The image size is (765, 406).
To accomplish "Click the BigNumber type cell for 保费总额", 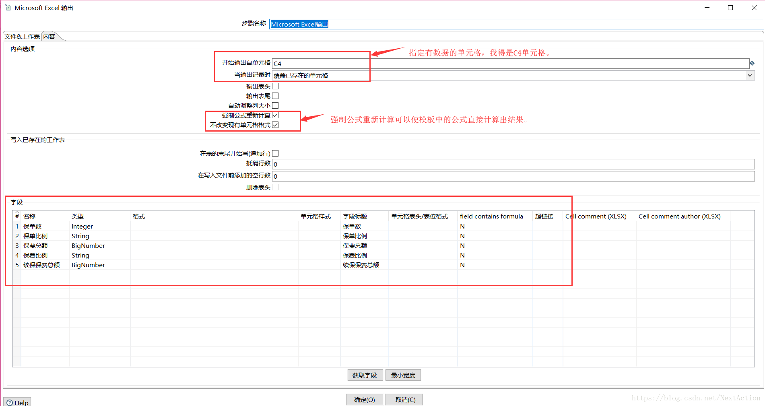I will (x=100, y=245).
